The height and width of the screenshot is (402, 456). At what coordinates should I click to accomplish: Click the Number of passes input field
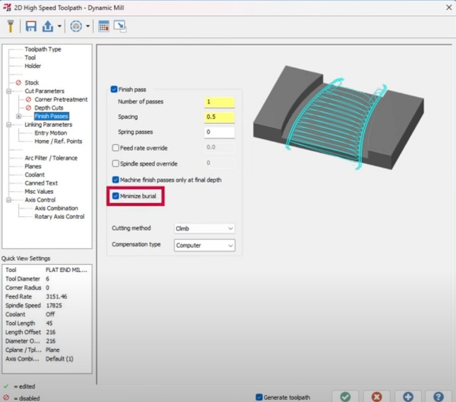point(220,102)
